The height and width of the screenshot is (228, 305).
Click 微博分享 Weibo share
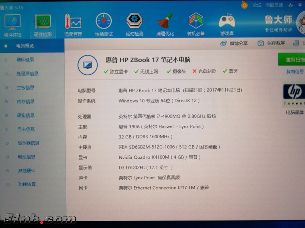tap(234, 43)
